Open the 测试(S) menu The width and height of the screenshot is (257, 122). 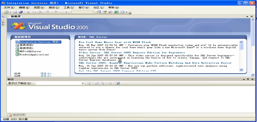point(54,8)
